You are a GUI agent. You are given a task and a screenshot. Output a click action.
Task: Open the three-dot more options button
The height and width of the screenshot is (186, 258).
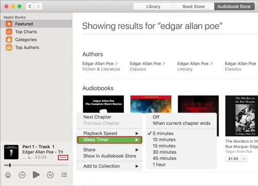tap(63, 158)
